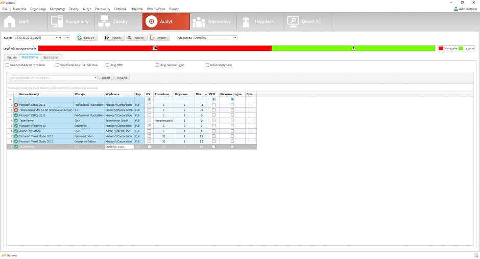480x259 pixels.
Task: Click the Licencje button
Action: coord(159,38)
